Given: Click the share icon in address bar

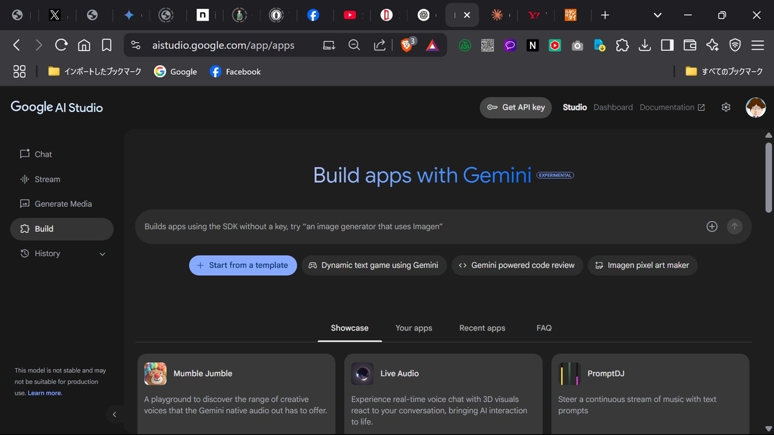Looking at the screenshot, I should click(x=379, y=45).
